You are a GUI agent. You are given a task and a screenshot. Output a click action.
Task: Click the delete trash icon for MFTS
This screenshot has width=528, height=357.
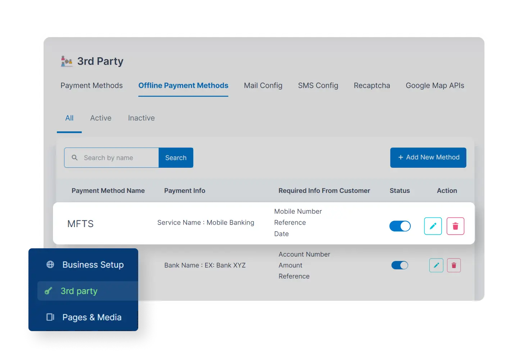coord(455,226)
